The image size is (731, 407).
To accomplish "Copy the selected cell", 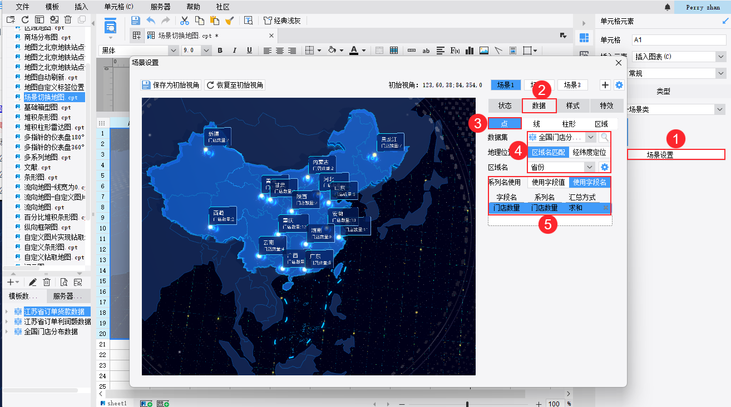I will point(200,21).
